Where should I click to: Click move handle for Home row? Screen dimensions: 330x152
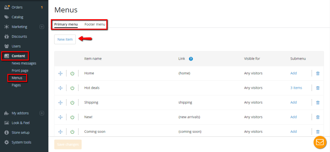pyautogui.click(x=60, y=73)
